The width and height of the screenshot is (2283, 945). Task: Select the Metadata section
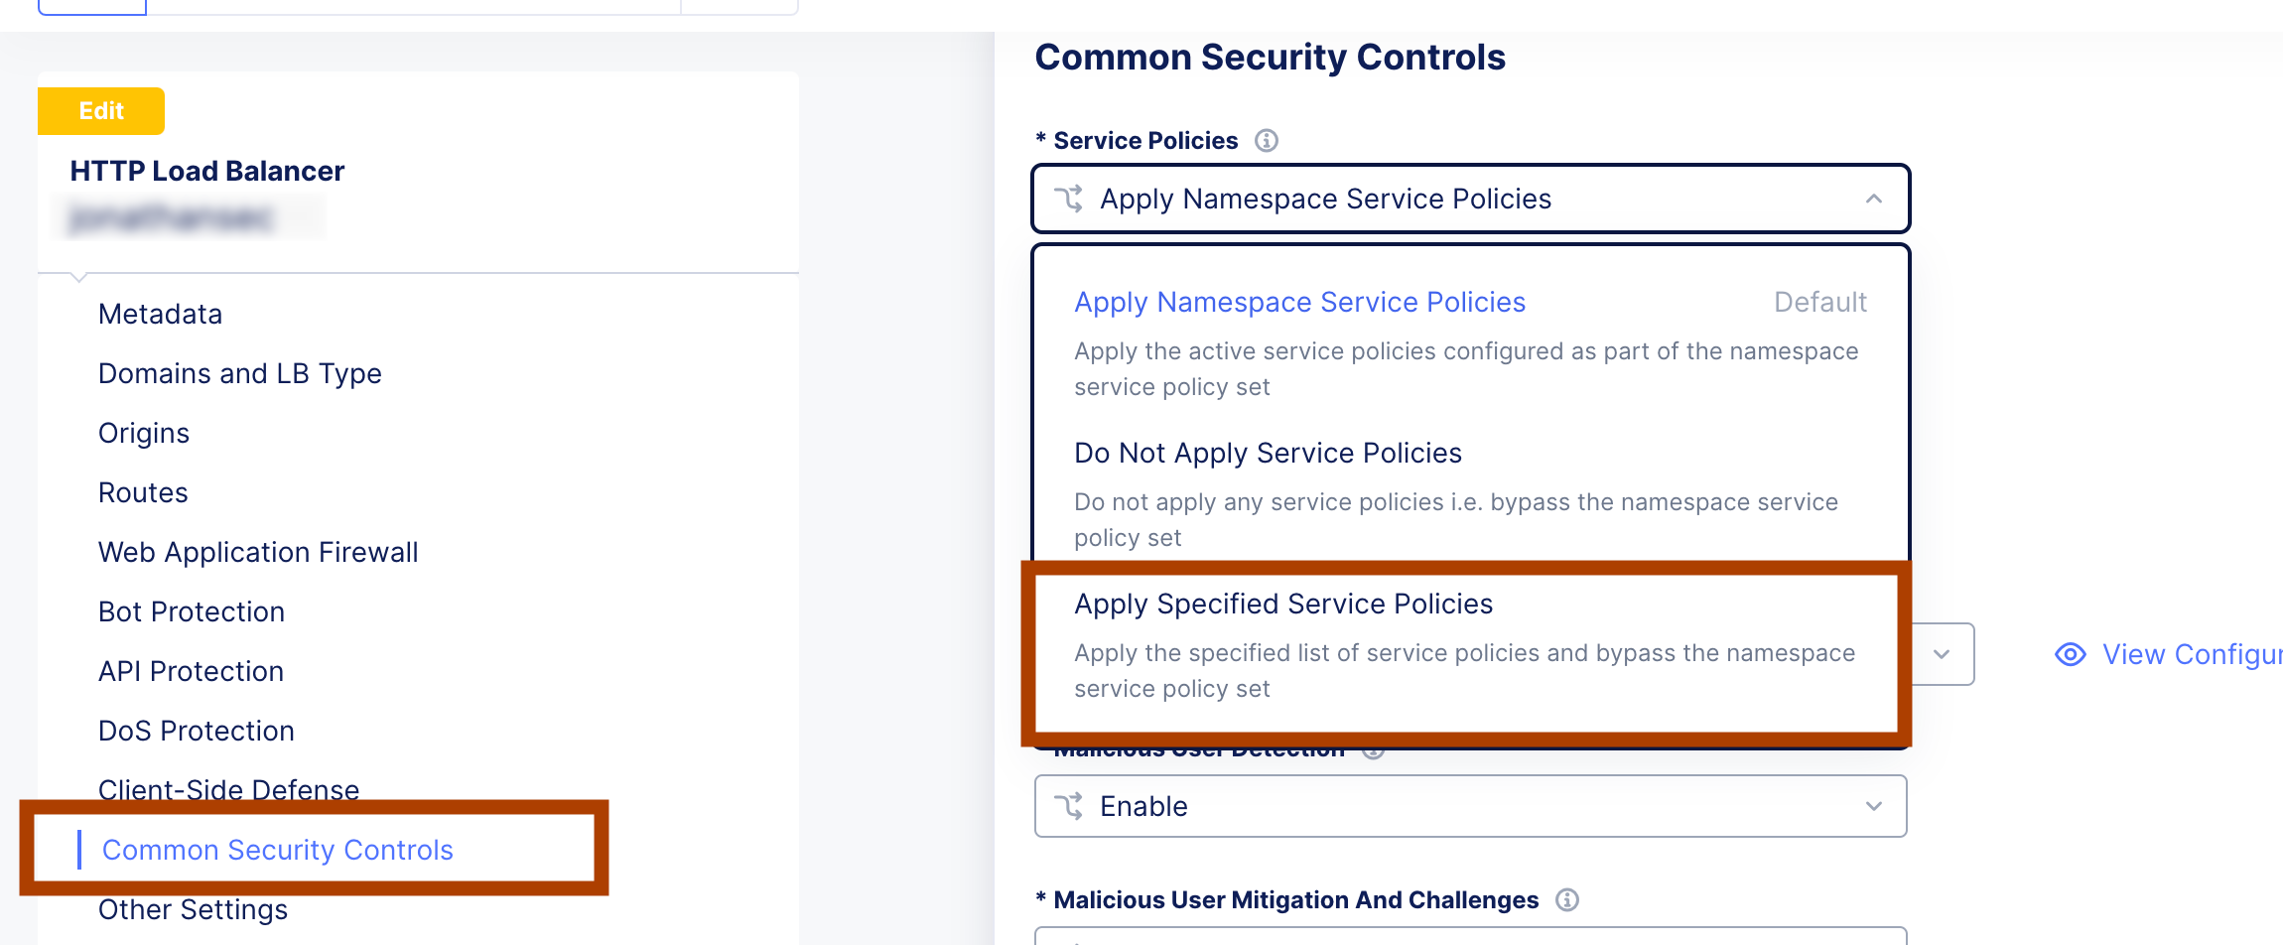(x=160, y=314)
